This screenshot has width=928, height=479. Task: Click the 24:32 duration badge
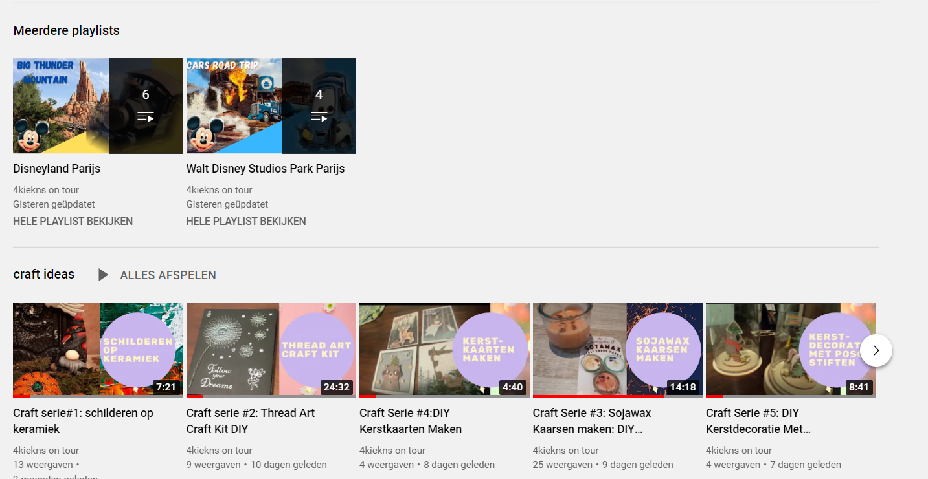(337, 387)
